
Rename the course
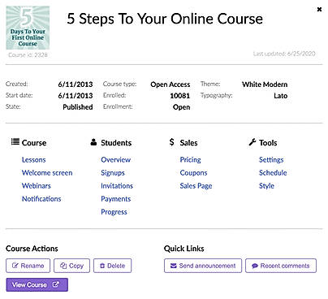click(x=28, y=266)
